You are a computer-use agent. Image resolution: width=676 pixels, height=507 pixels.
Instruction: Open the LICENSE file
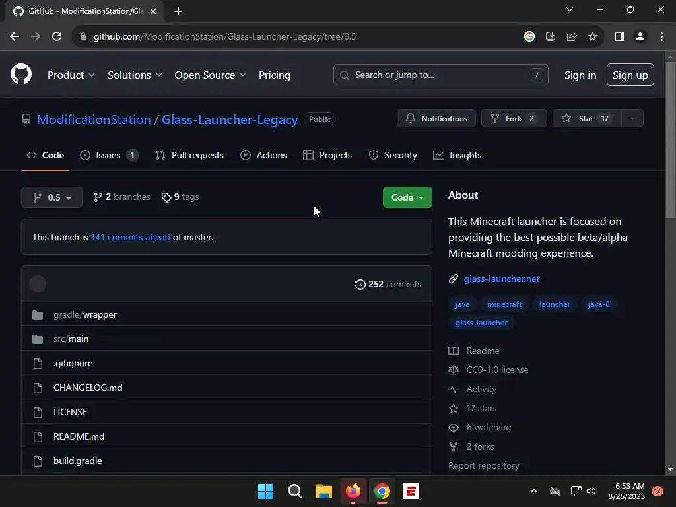click(x=70, y=412)
